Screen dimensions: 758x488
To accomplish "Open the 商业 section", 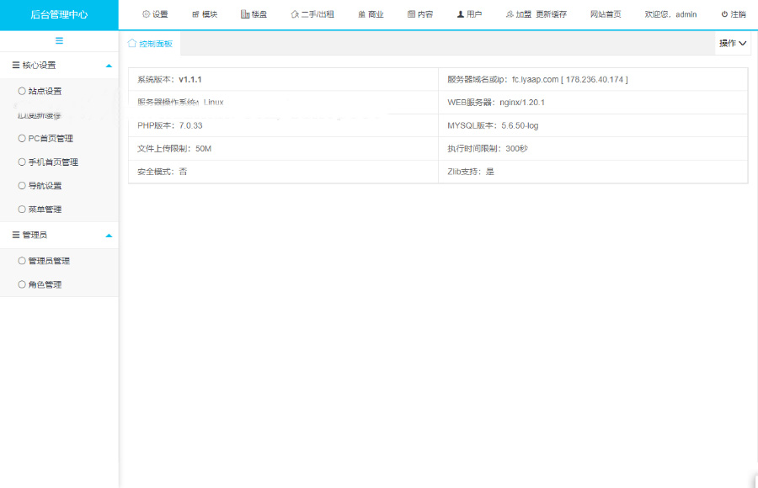I will point(371,14).
